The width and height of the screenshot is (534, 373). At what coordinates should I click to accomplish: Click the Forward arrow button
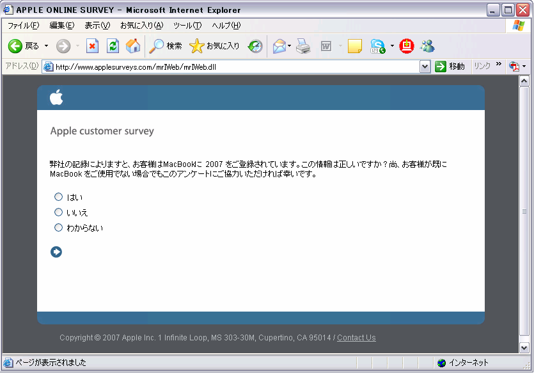click(63, 46)
